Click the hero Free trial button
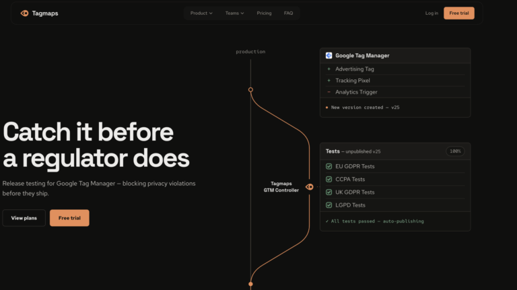 coord(69,218)
